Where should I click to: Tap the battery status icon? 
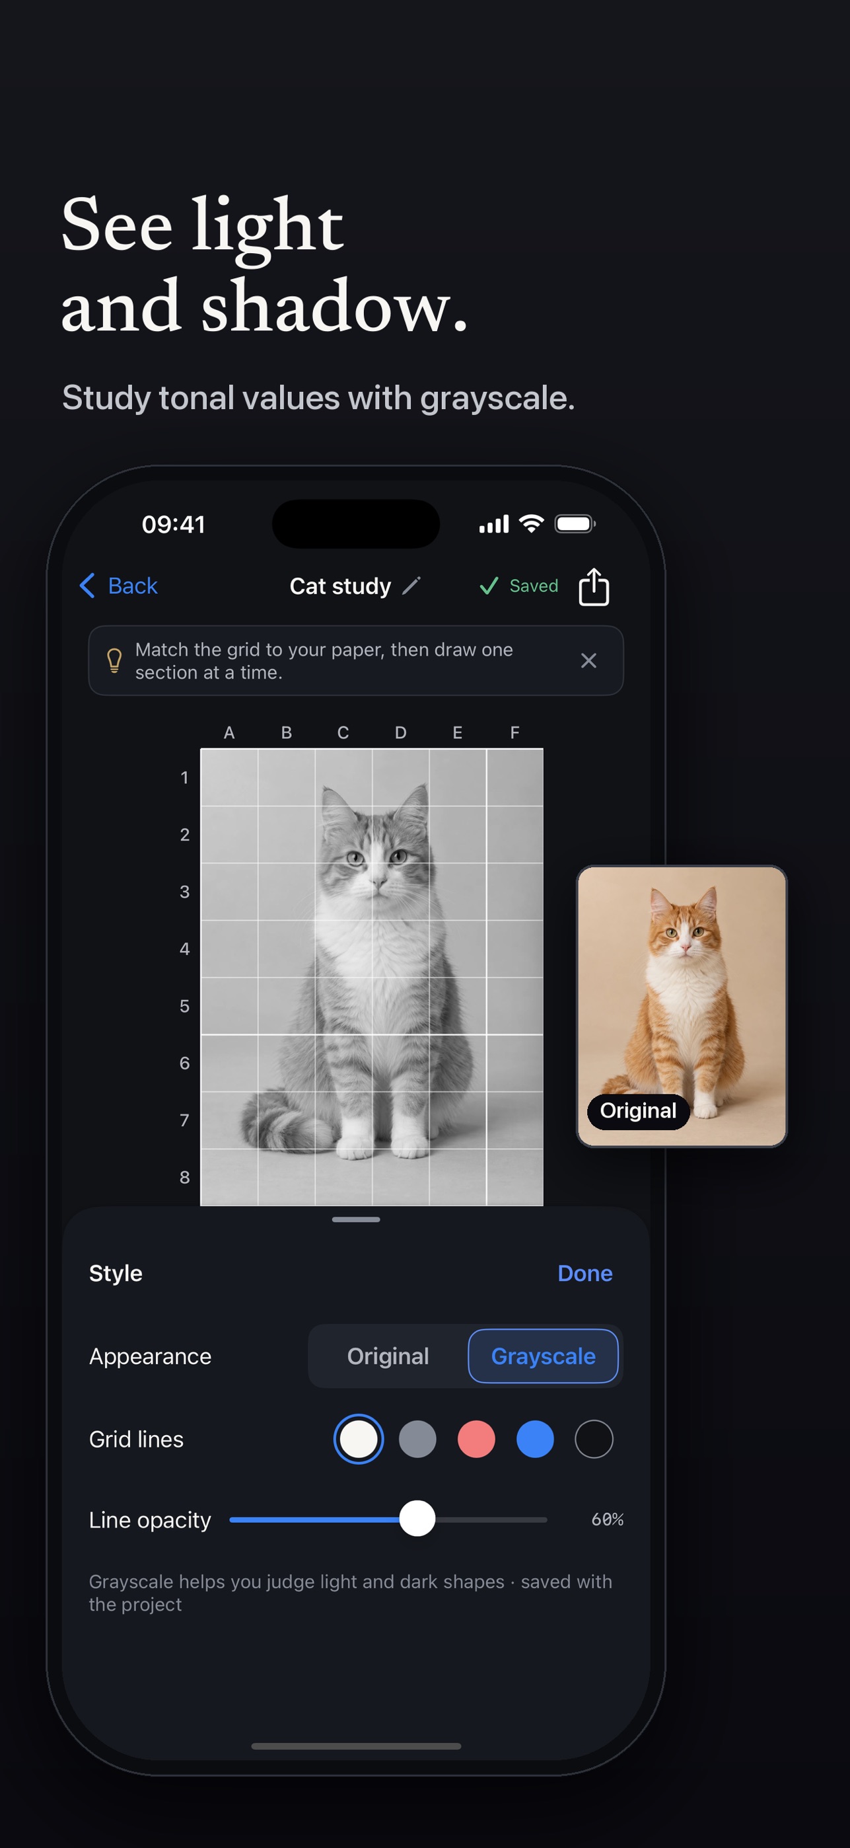(575, 523)
